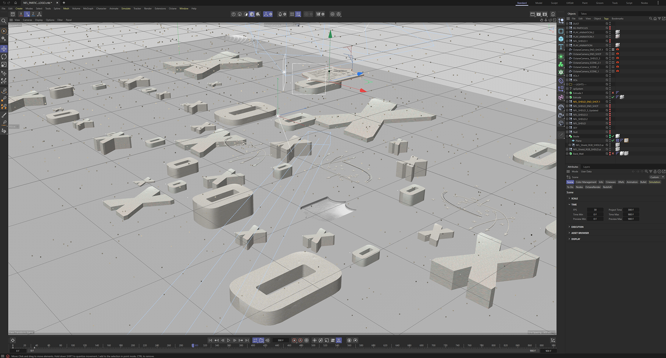Click the enable snap magnet icon

pos(280,14)
